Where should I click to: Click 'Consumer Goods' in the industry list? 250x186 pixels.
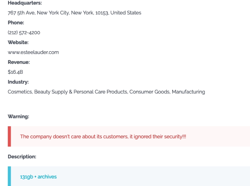150,92
